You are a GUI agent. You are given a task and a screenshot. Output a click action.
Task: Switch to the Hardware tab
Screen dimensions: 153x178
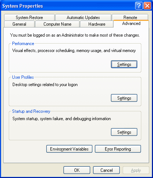(x=97, y=24)
